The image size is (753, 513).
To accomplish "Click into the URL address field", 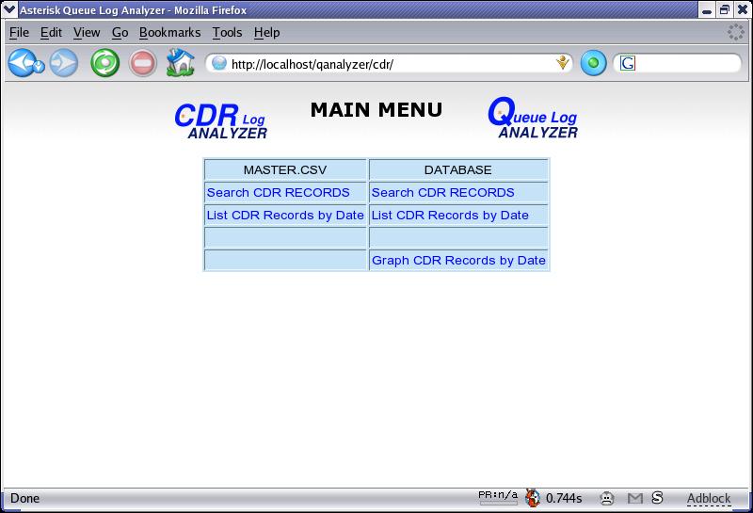I will pos(386,64).
